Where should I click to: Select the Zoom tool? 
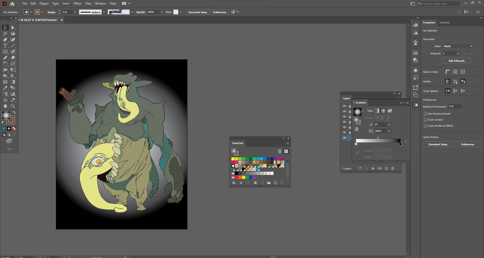13,106
